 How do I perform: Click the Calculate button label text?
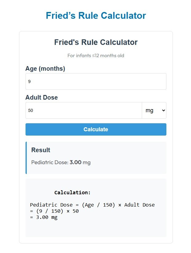coord(95,129)
